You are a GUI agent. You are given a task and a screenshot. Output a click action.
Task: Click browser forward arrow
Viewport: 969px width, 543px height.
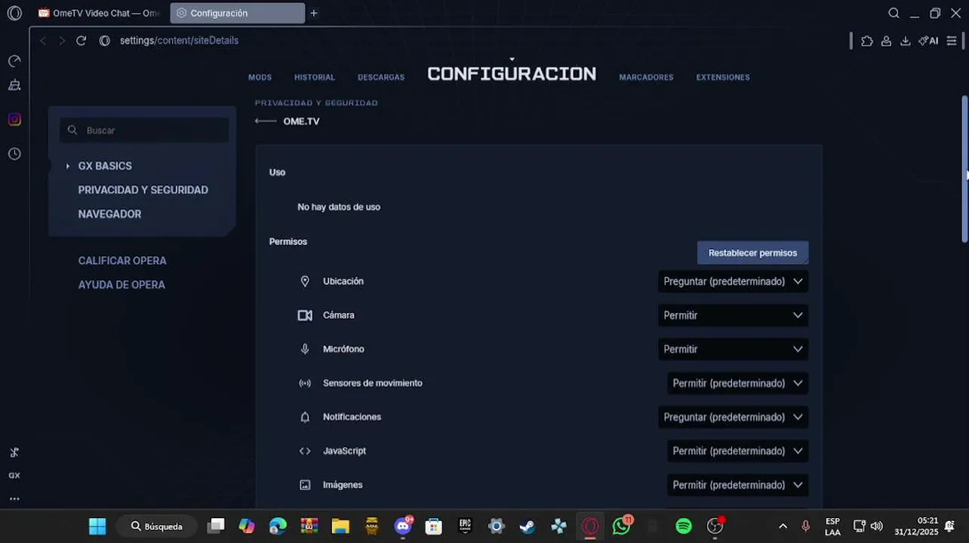point(62,41)
